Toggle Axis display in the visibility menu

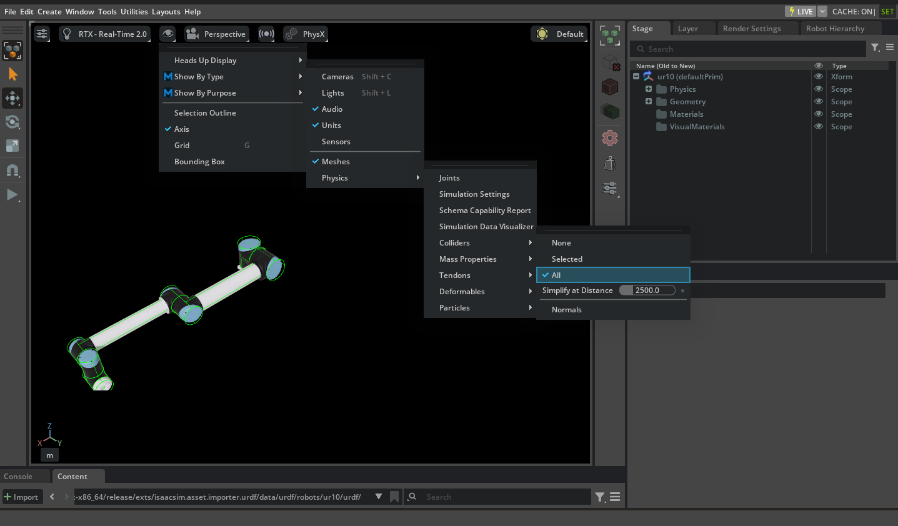click(x=182, y=129)
